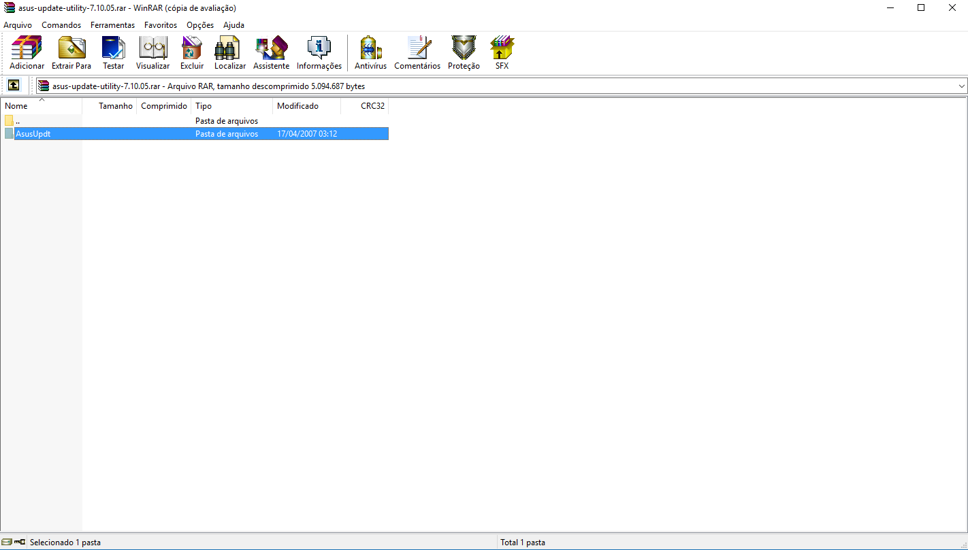Sort by CRC32 column header

(x=365, y=106)
